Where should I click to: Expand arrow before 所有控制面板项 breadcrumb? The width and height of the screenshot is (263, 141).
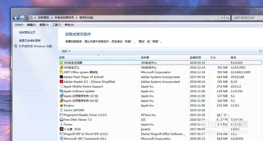click(52, 18)
